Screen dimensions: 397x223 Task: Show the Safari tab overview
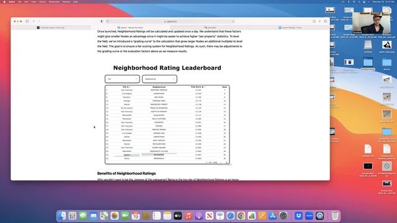(326, 21)
